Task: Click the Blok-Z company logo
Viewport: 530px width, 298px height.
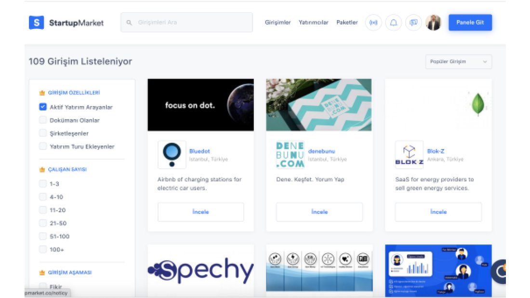Action: tap(409, 155)
